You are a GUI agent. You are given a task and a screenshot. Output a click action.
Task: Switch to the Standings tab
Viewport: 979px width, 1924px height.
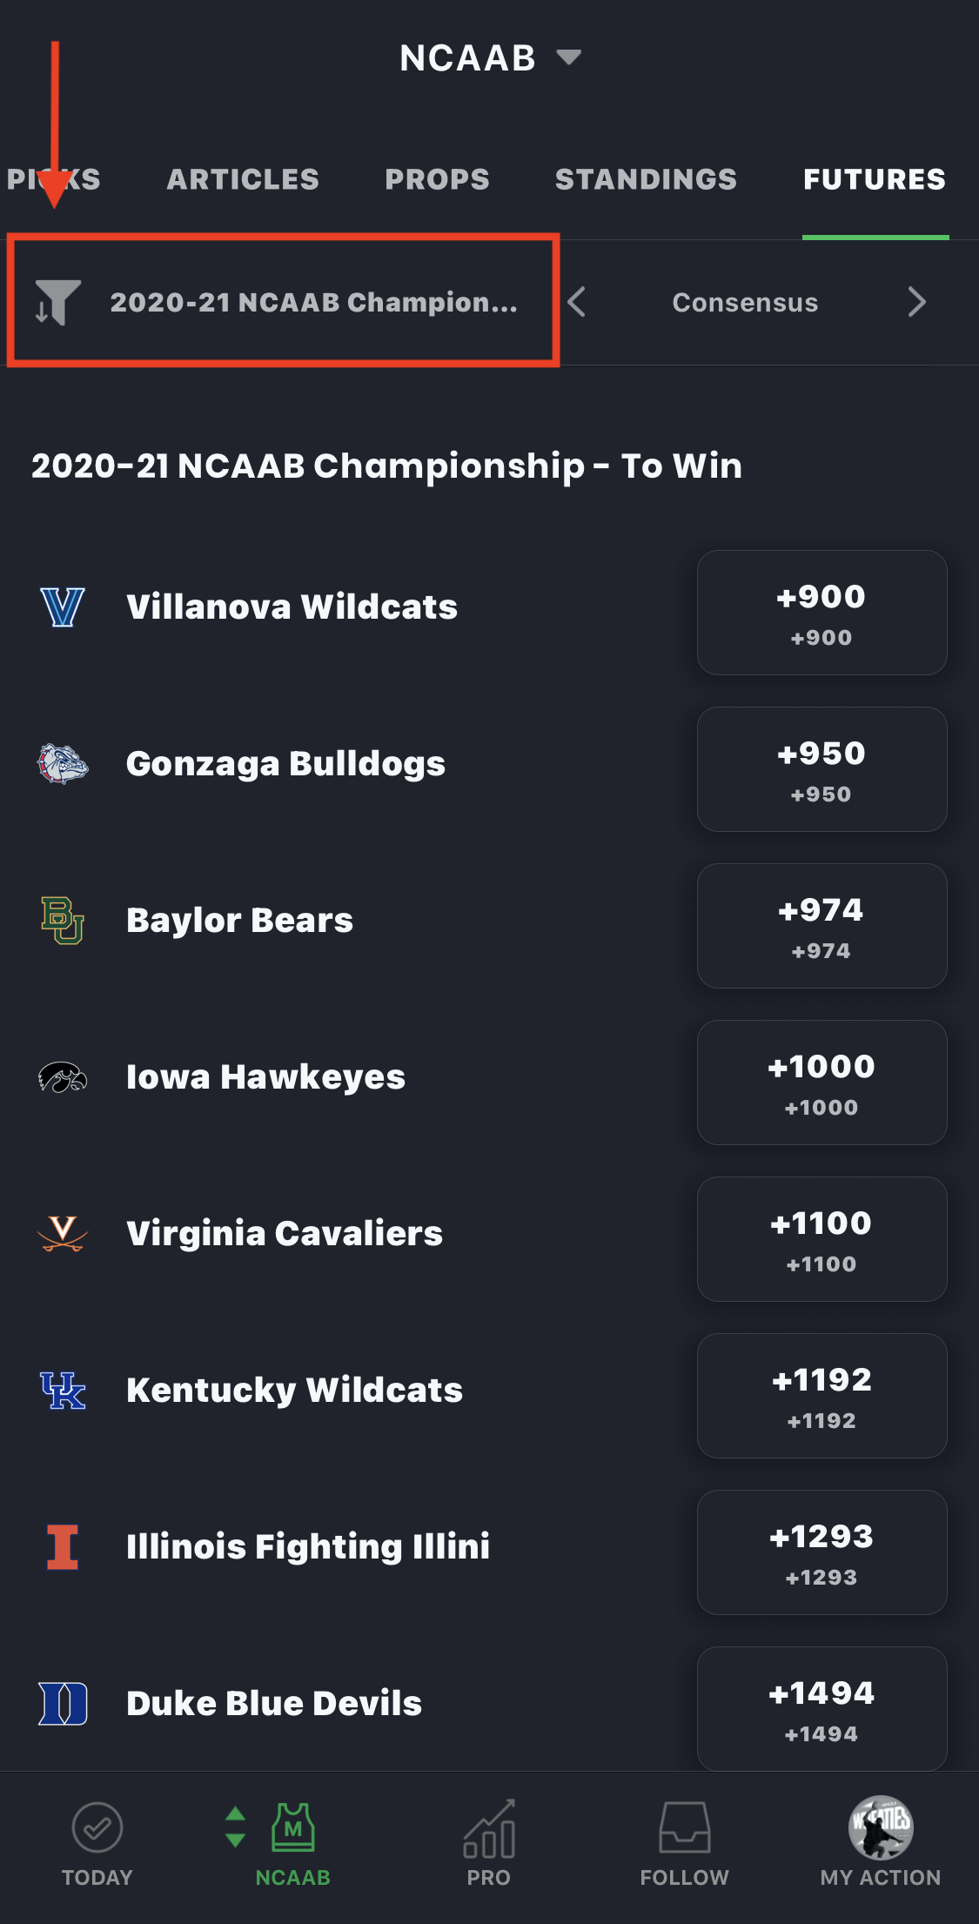(x=646, y=179)
